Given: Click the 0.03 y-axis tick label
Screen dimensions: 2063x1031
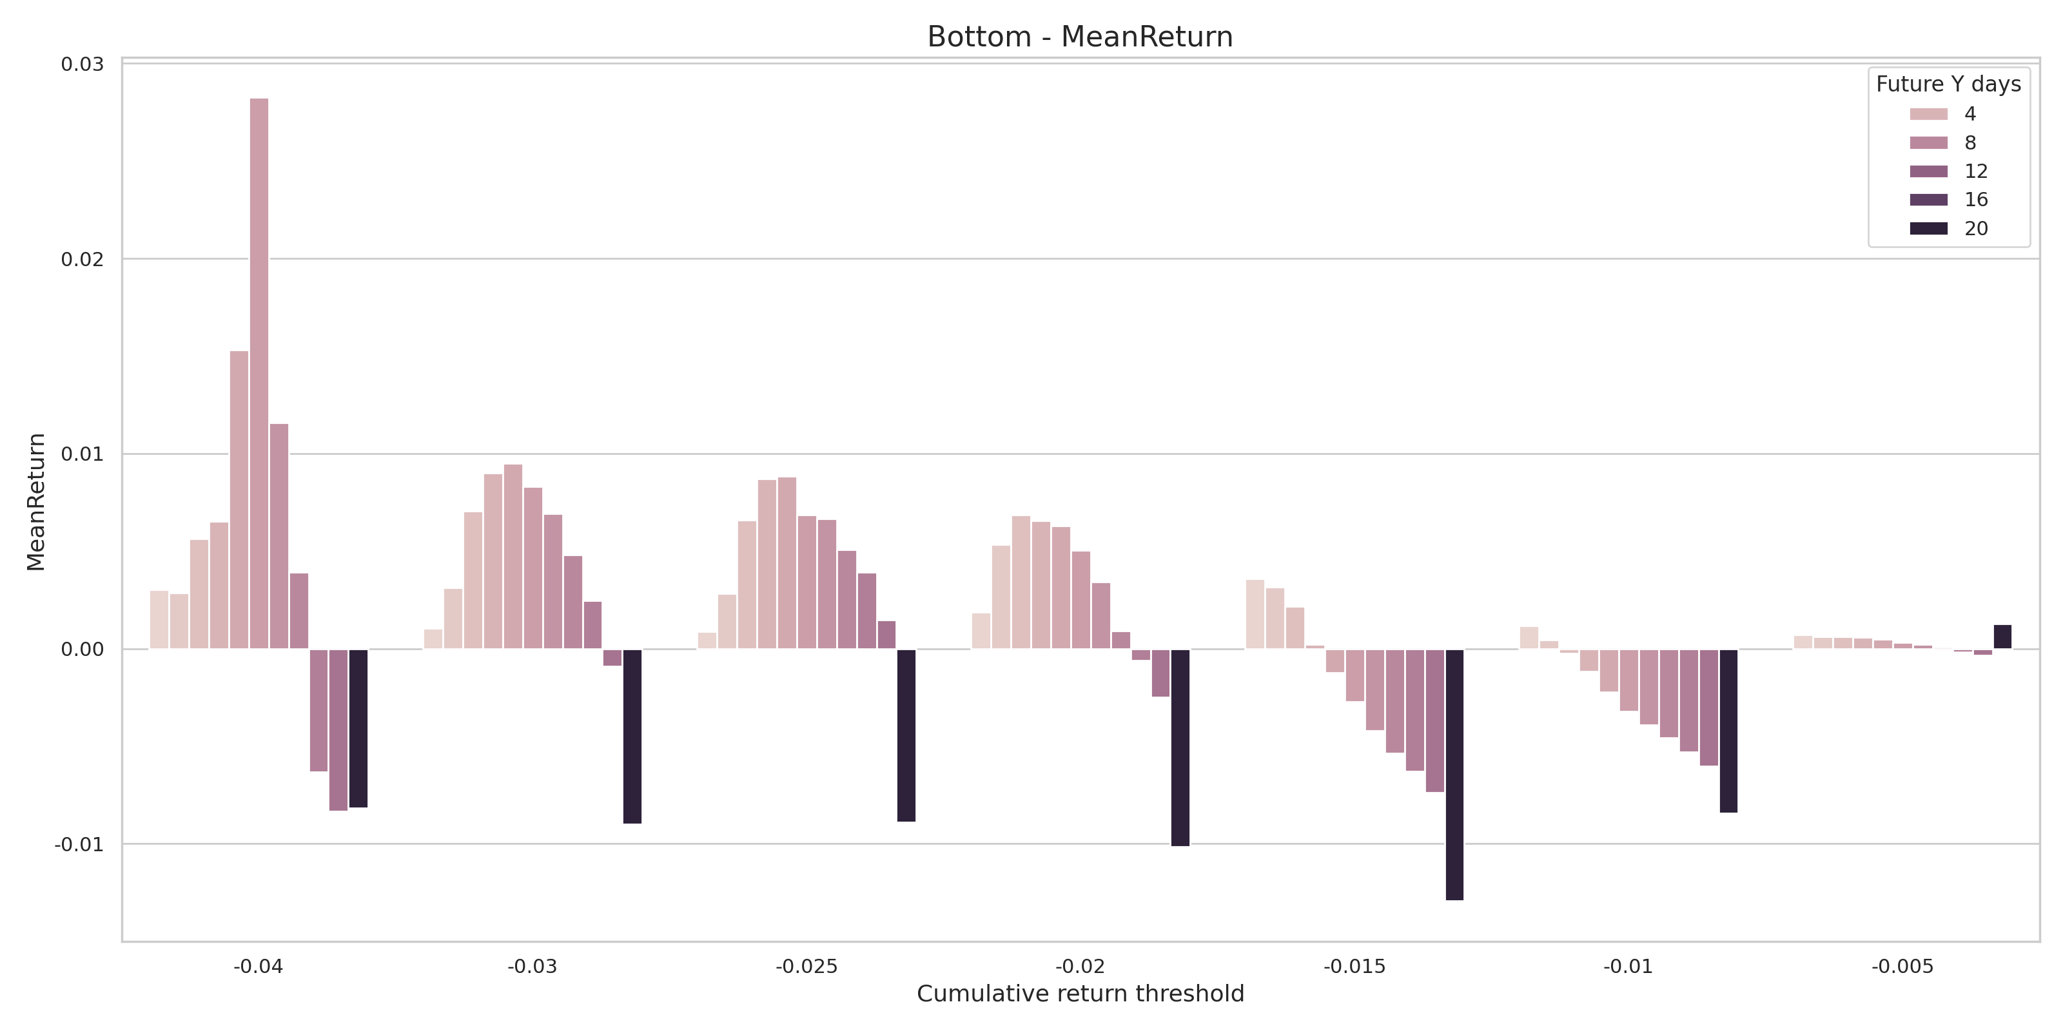Looking at the screenshot, I should point(83,64).
